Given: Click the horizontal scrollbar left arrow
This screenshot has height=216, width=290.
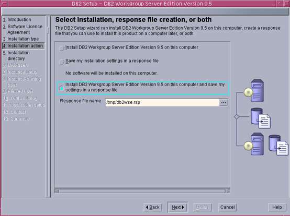Looking at the screenshot, I should click(x=57, y=191).
